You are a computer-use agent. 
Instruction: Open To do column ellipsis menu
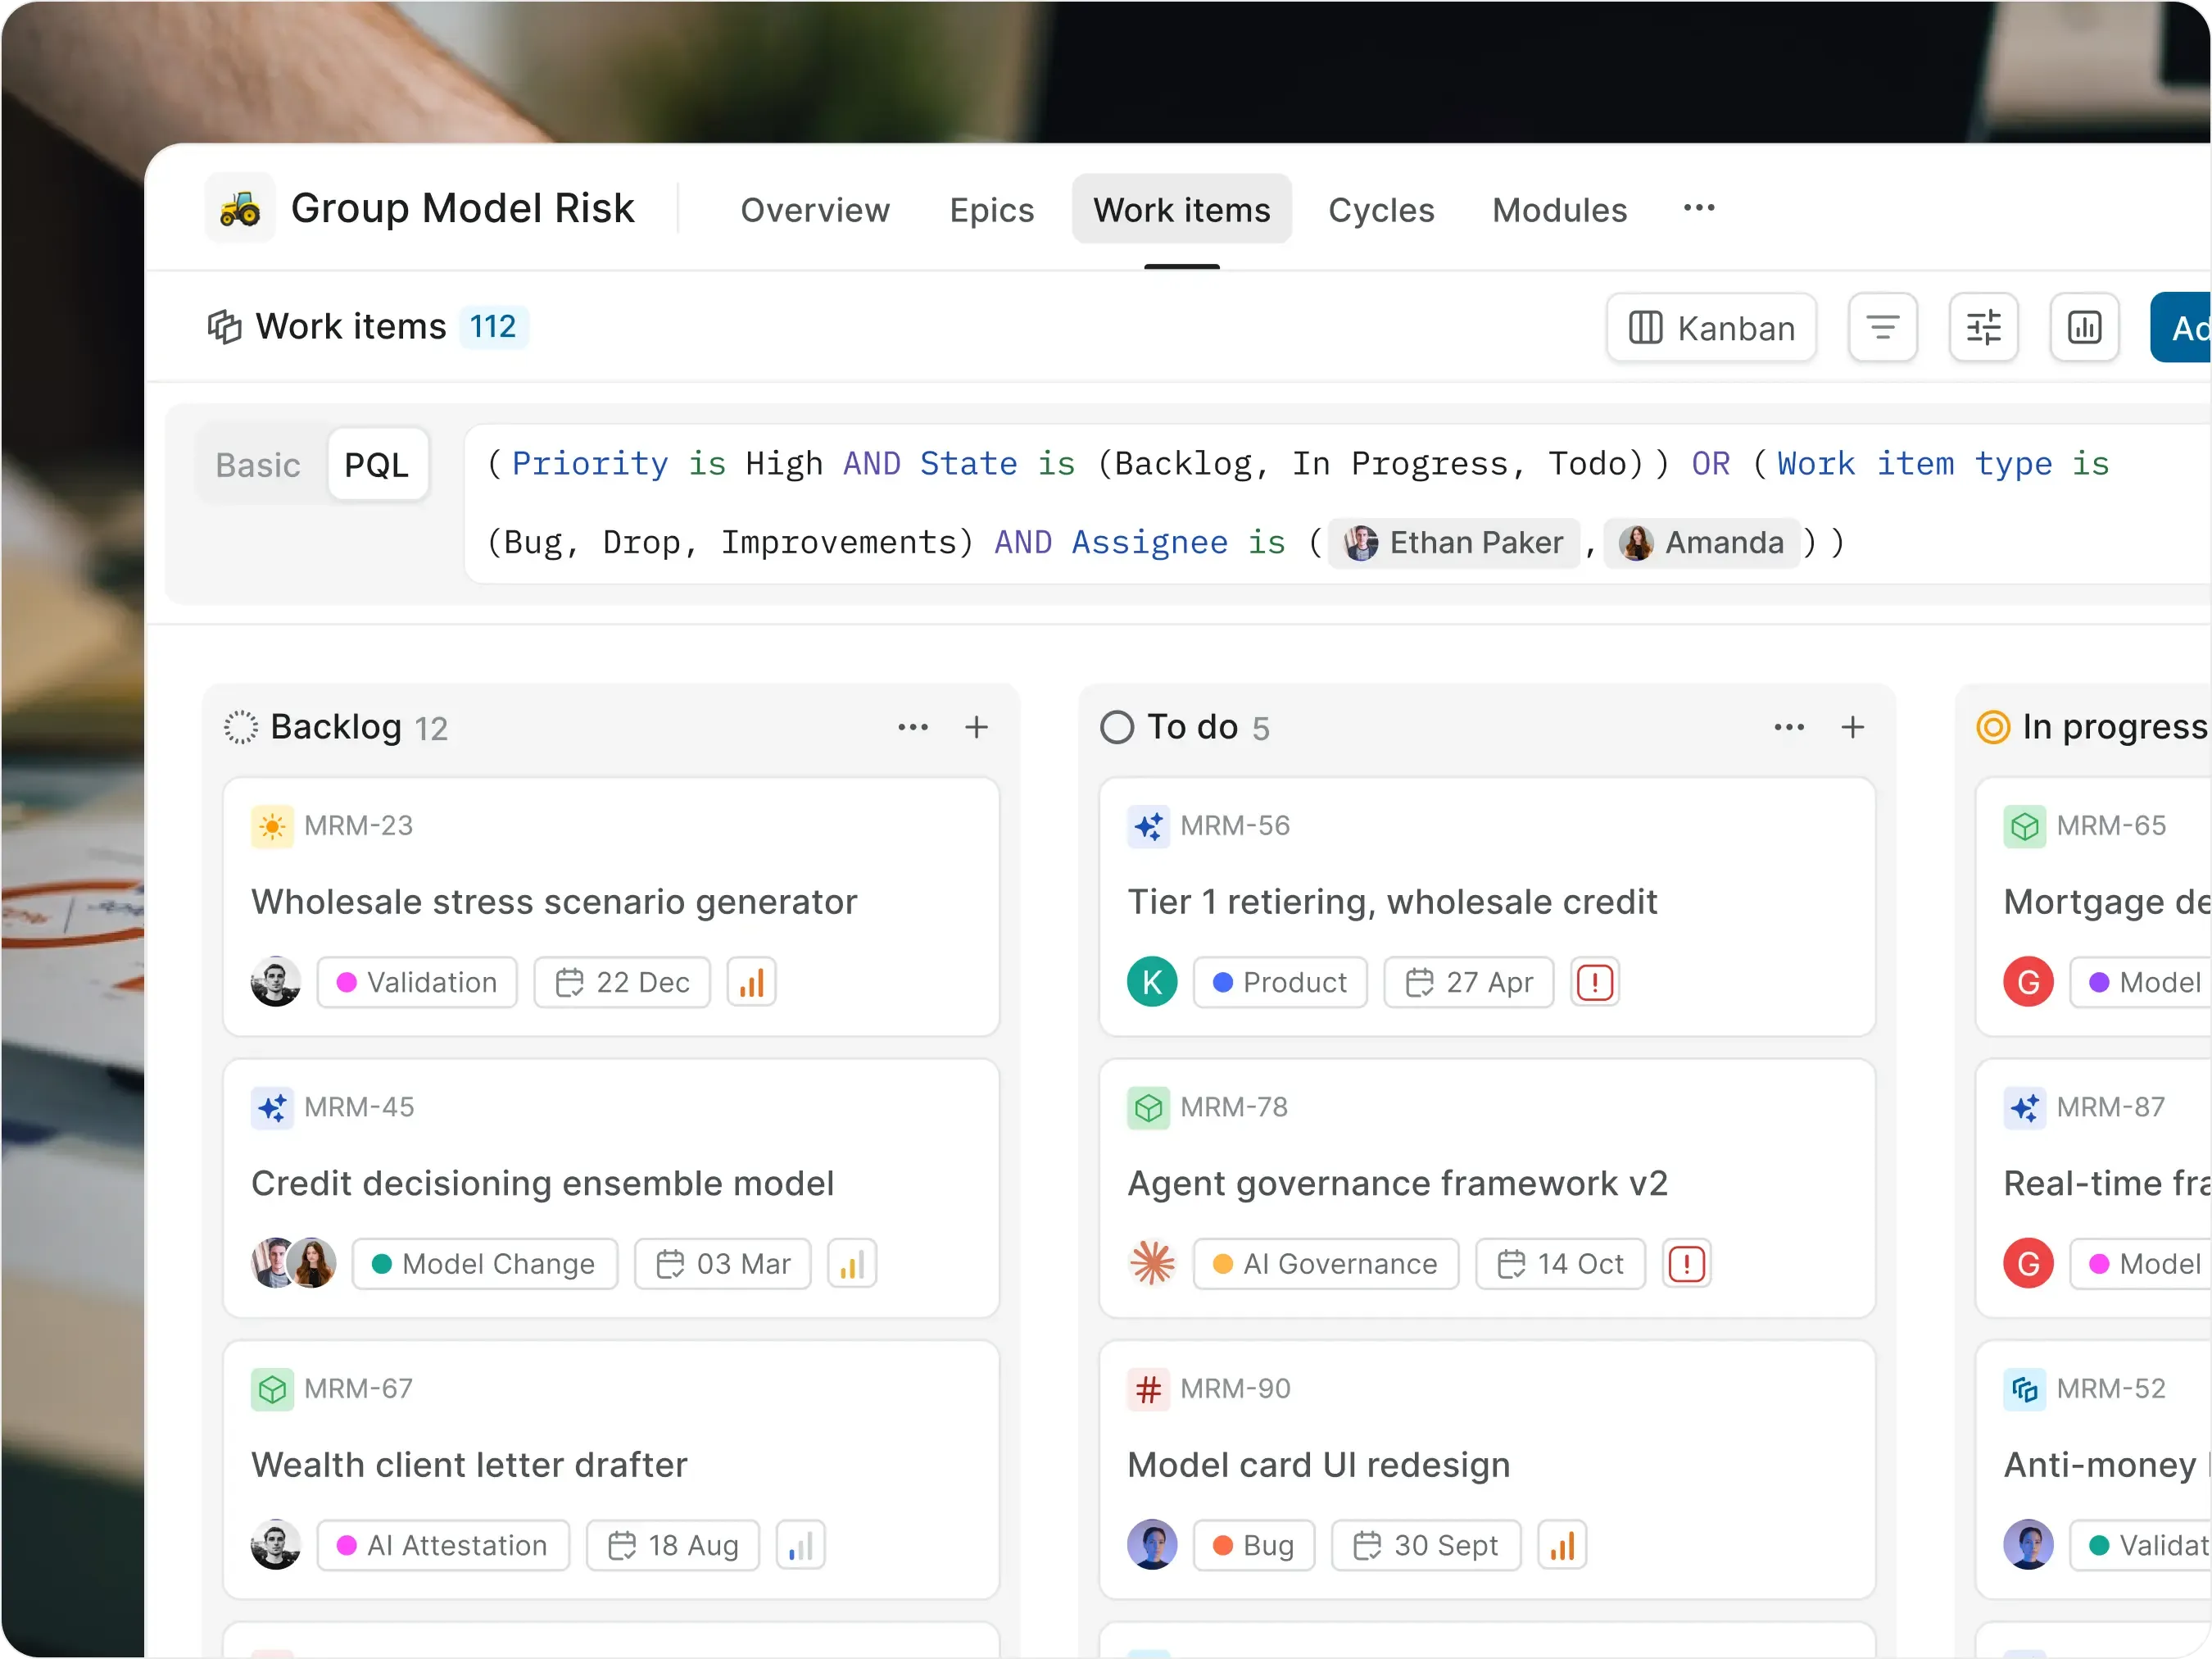click(x=1788, y=726)
